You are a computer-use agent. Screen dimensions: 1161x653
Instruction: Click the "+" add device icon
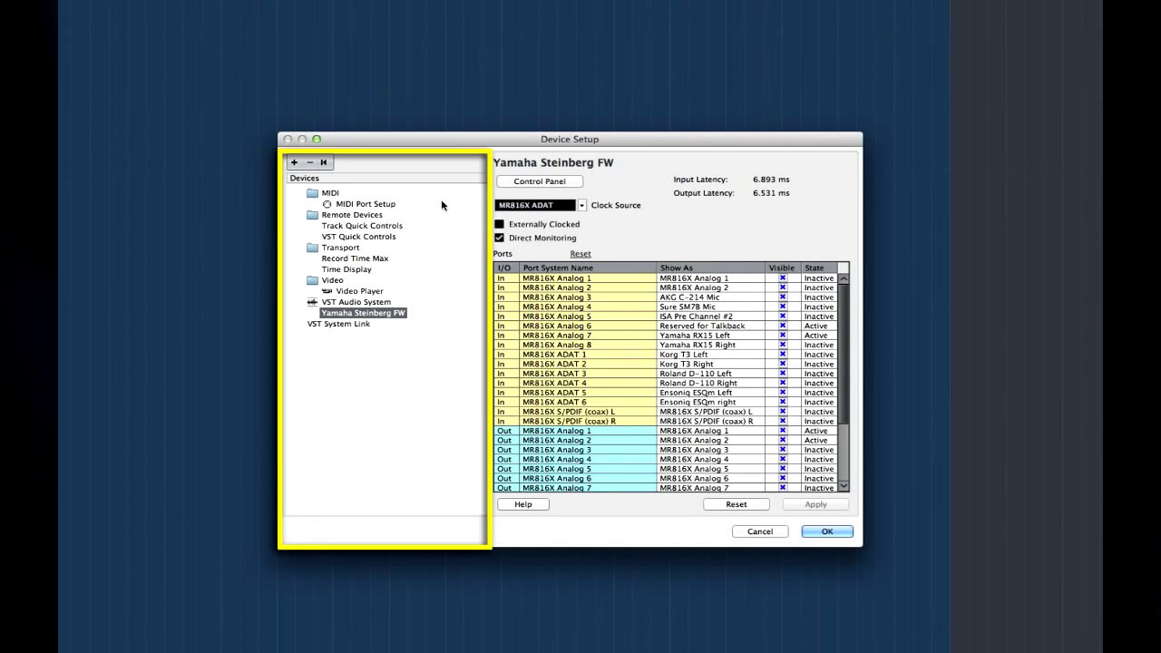(294, 161)
